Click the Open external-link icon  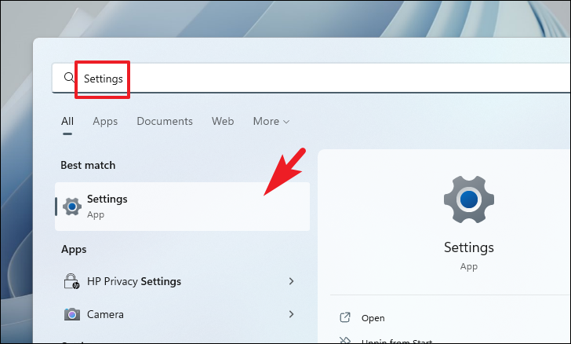point(345,318)
